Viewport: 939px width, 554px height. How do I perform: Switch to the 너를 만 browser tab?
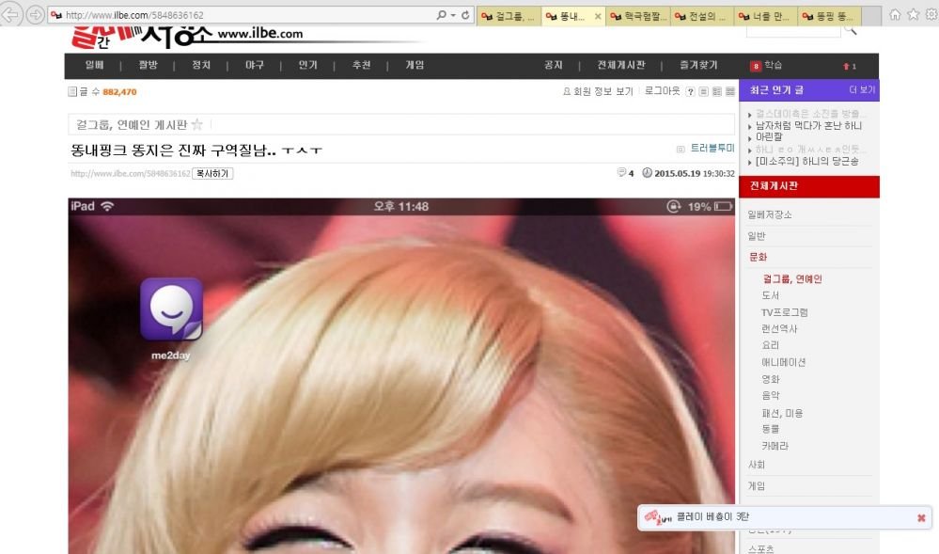pyautogui.click(x=767, y=16)
